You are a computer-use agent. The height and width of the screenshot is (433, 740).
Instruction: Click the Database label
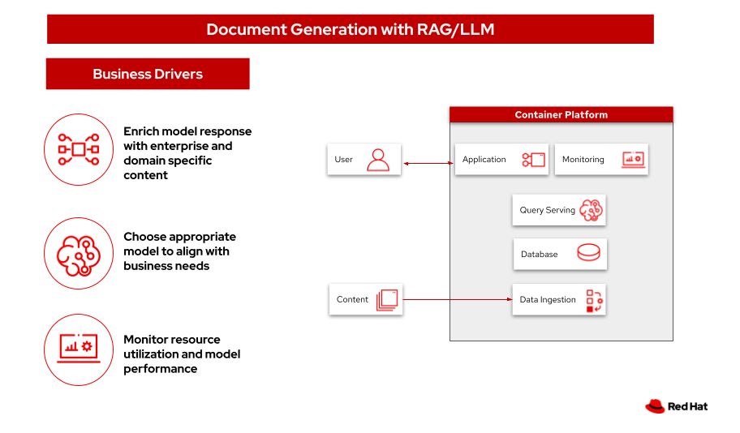(539, 255)
